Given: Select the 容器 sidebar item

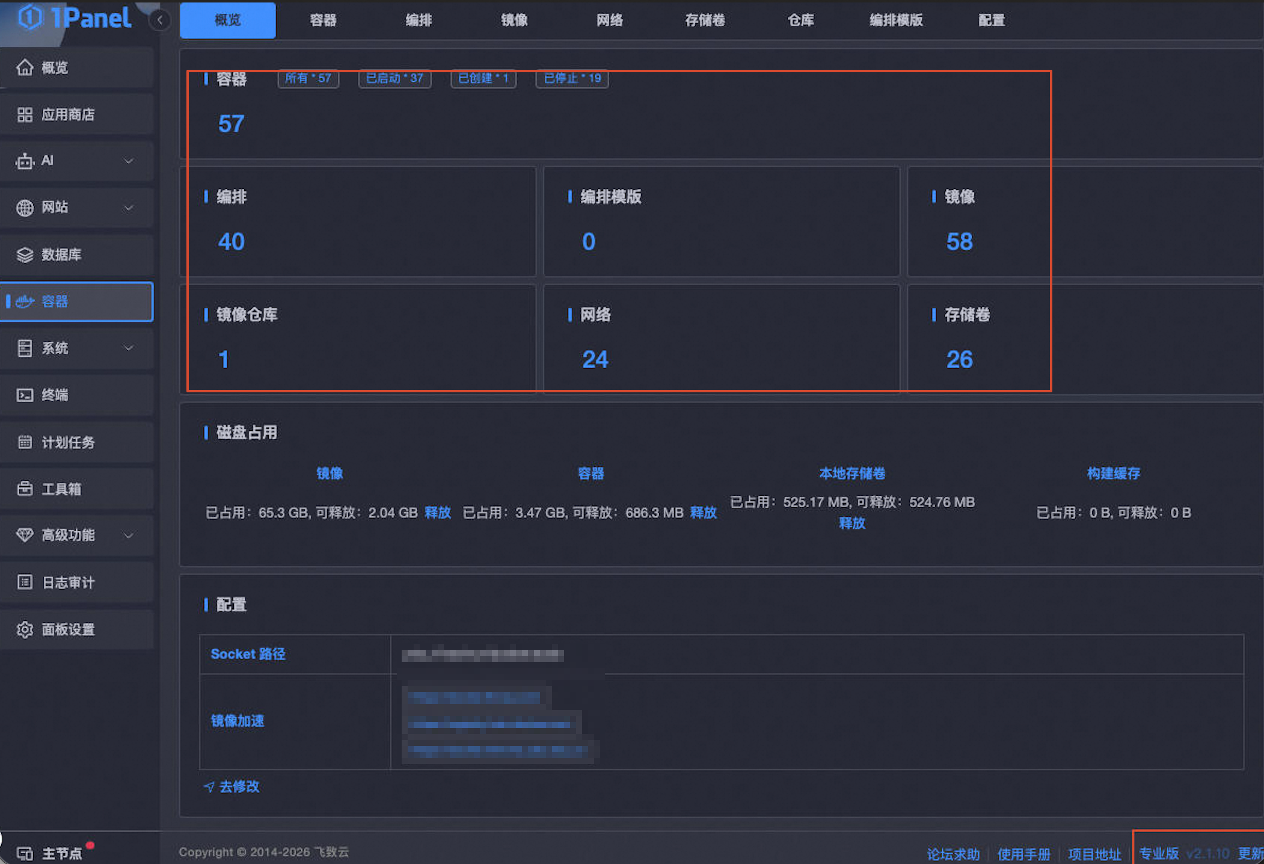Looking at the screenshot, I should tap(54, 301).
